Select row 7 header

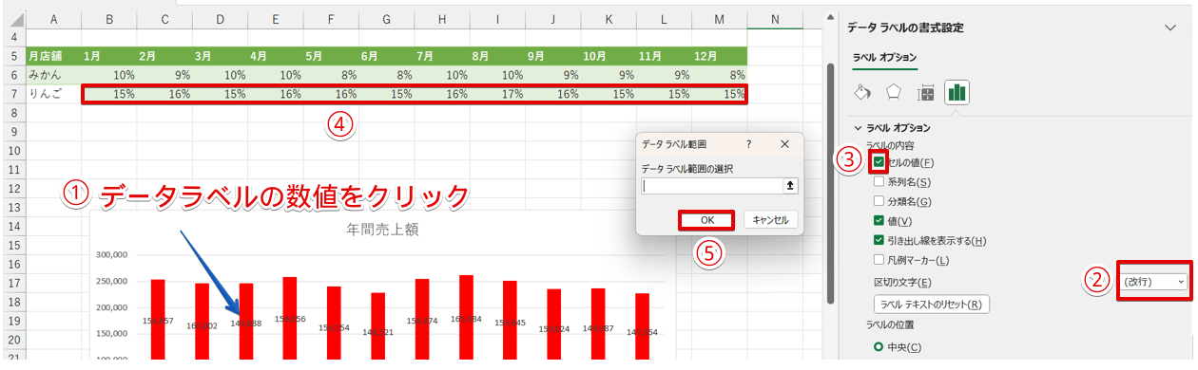[13, 94]
